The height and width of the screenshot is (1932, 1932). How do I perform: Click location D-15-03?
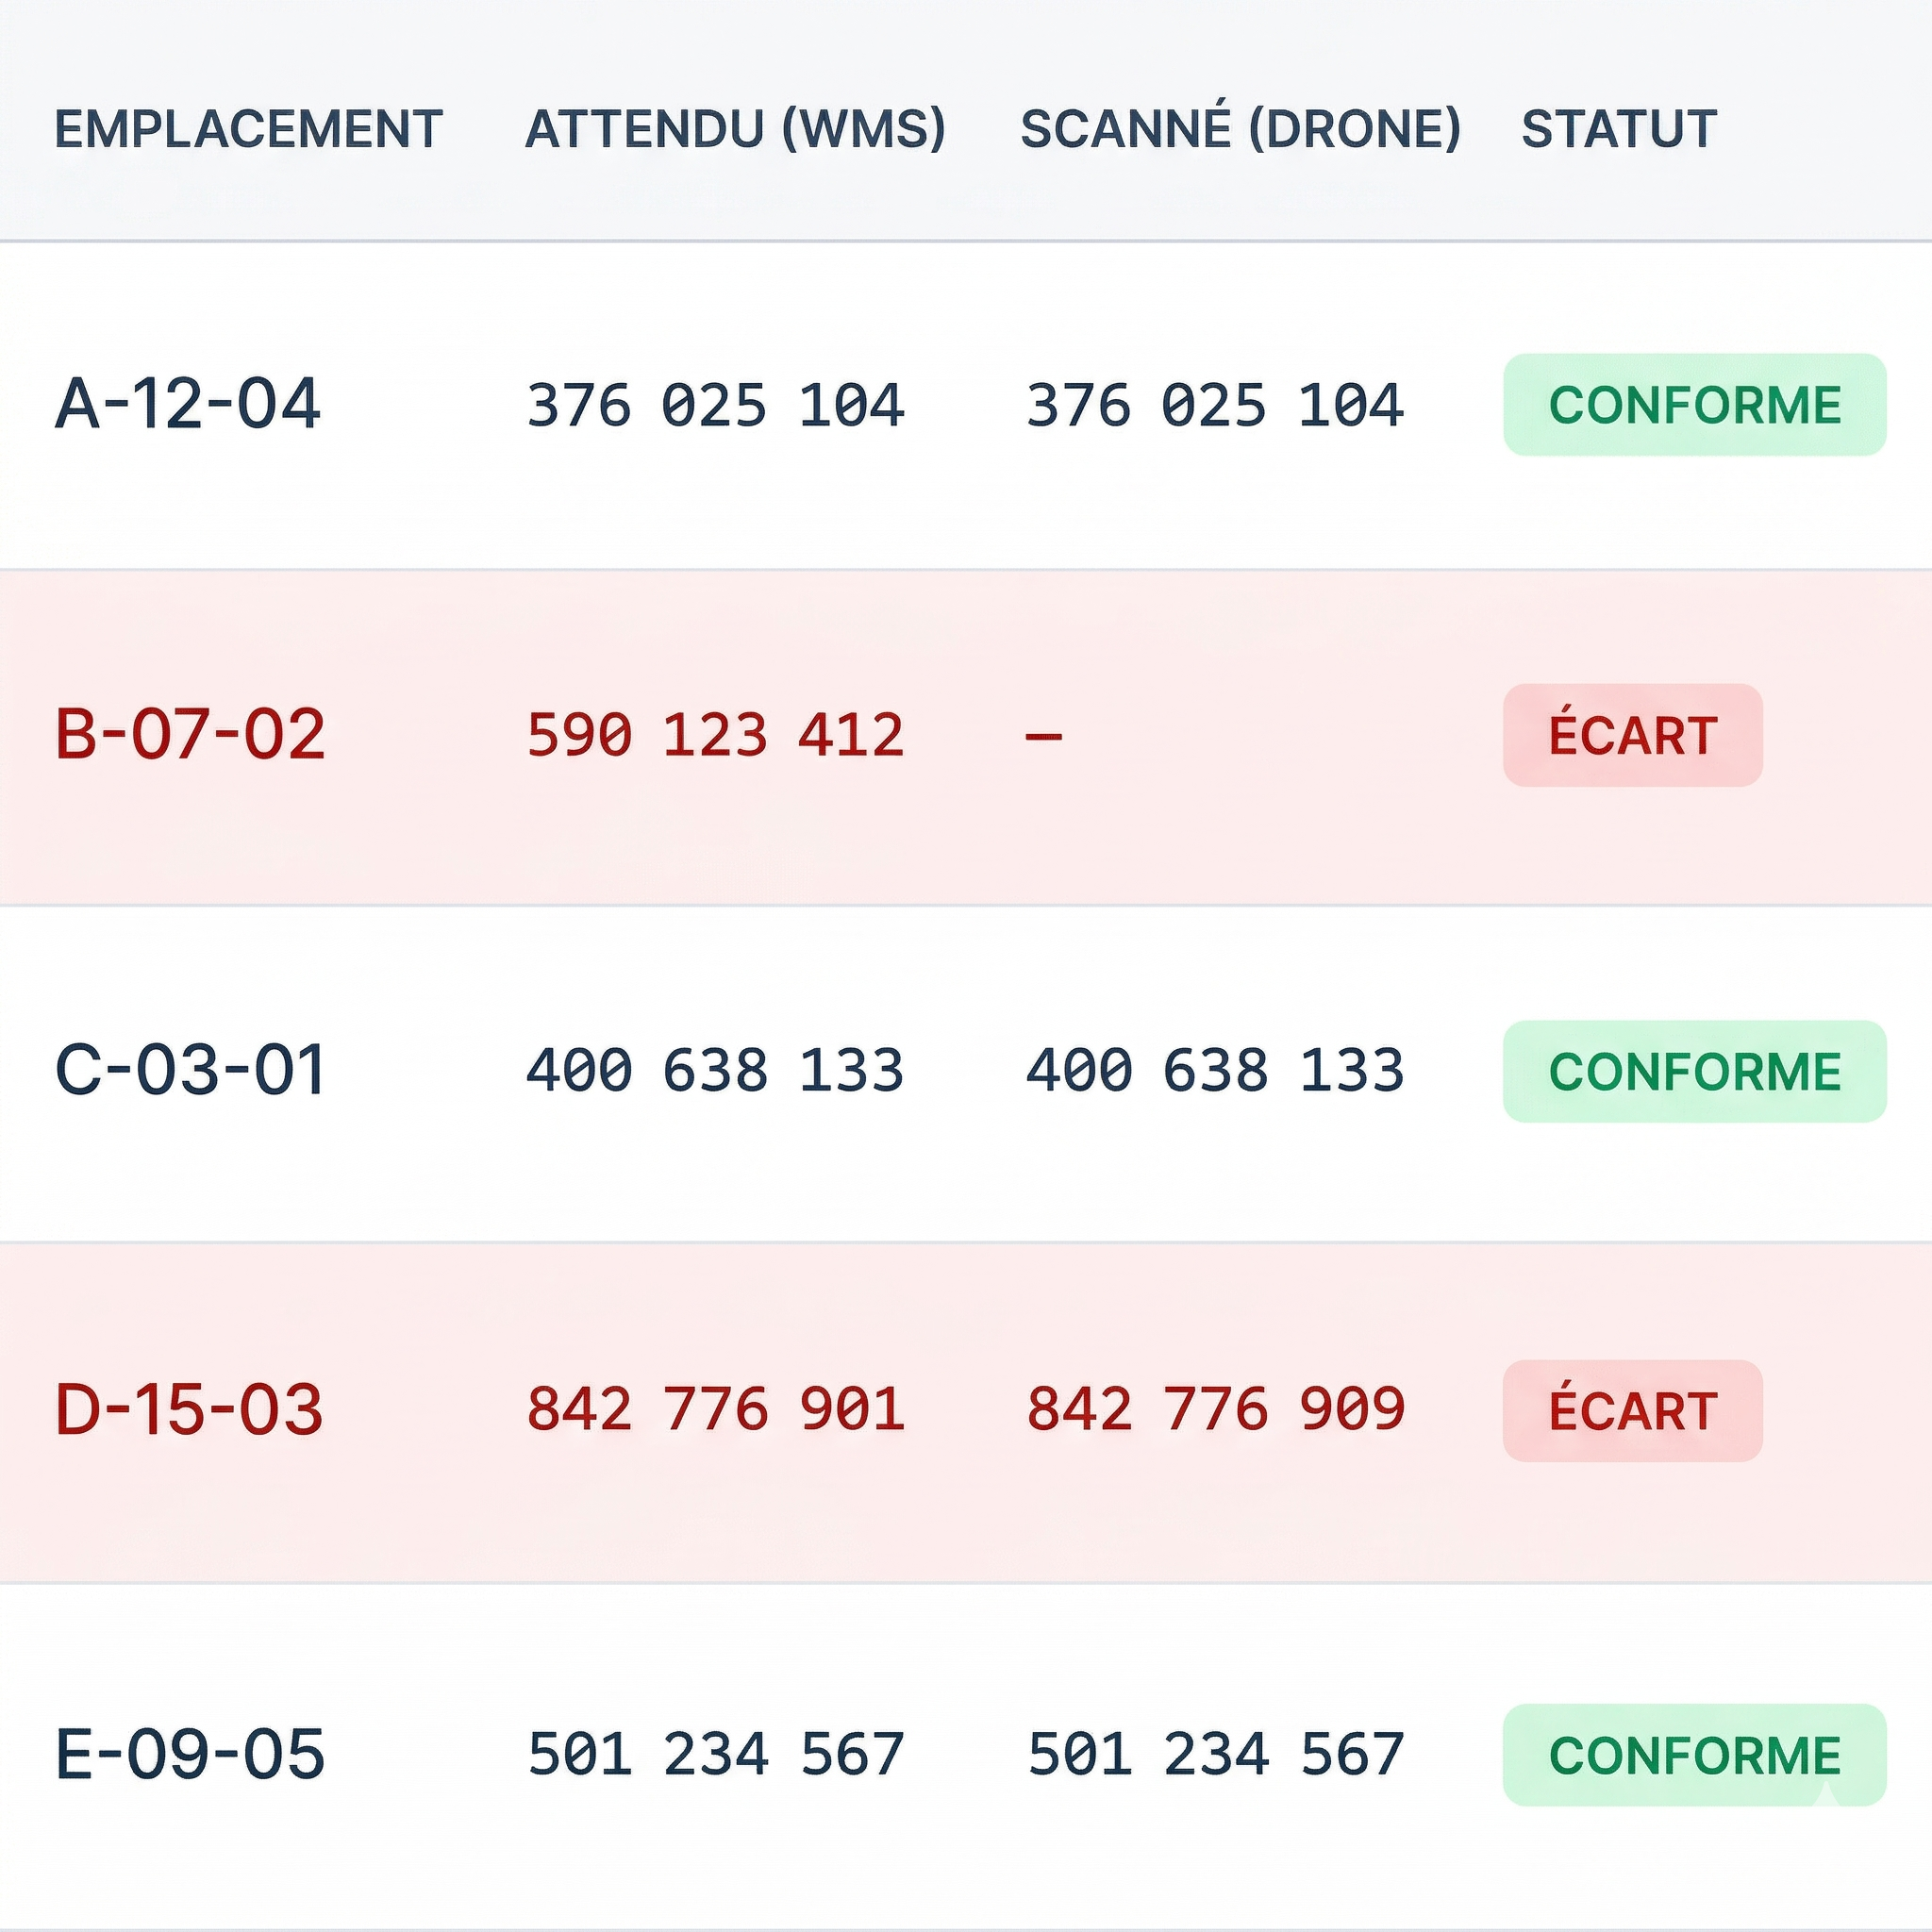(x=189, y=1410)
